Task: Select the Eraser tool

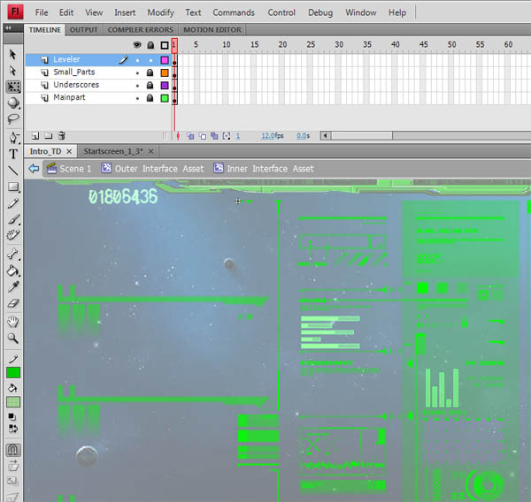Action: 13,303
